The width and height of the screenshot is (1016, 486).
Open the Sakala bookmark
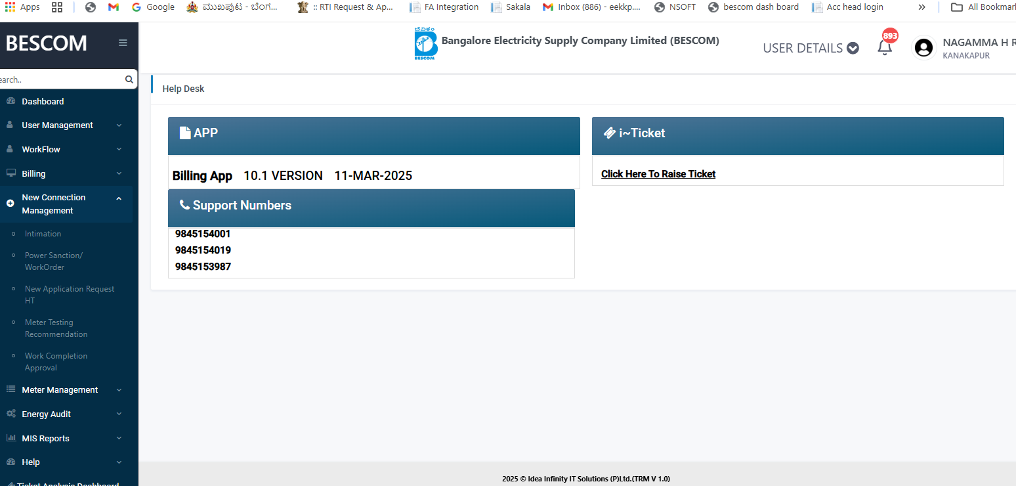coord(511,7)
